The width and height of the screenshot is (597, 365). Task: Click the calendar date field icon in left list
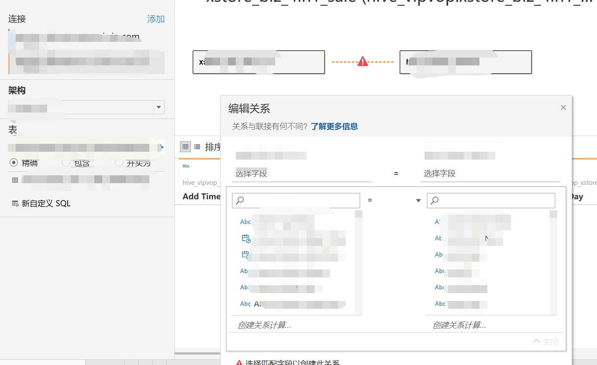tap(245, 238)
